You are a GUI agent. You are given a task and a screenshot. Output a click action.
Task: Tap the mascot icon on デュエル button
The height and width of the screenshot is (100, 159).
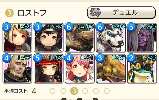click(96, 12)
